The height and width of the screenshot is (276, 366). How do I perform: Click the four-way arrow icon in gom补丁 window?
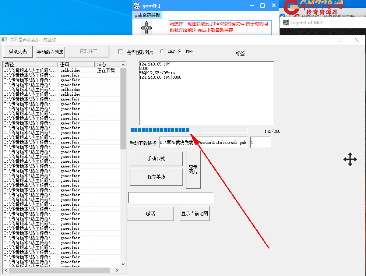(147, 28)
